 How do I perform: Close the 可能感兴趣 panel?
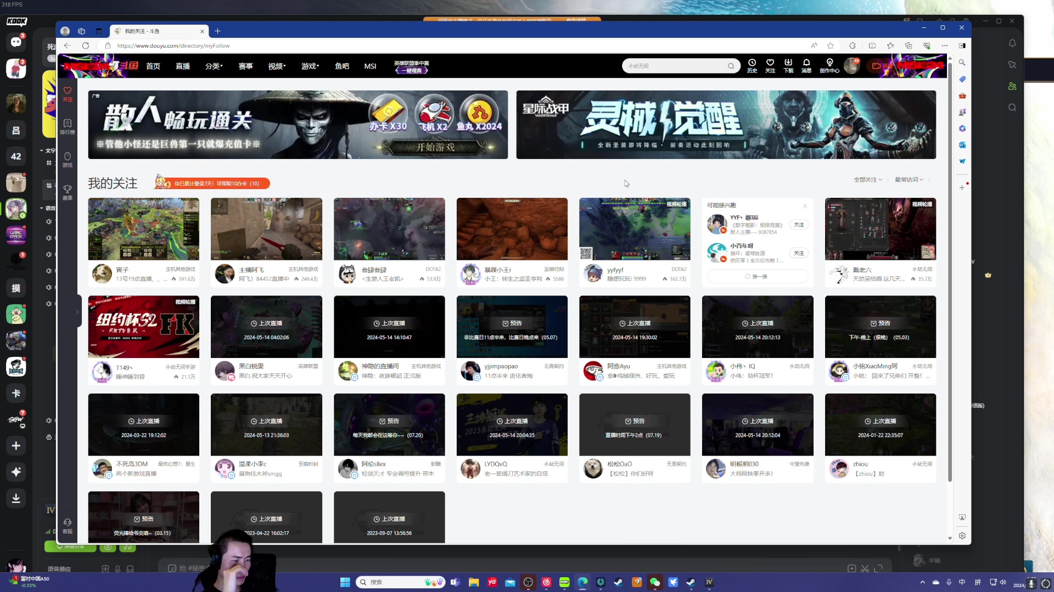coord(805,206)
